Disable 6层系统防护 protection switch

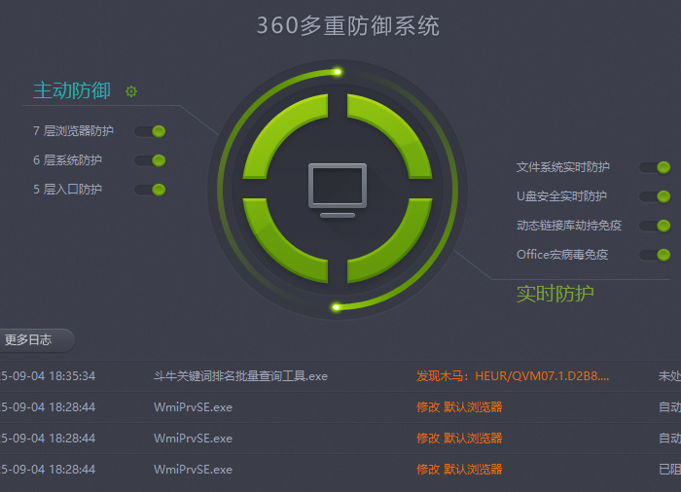tap(151, 160)
